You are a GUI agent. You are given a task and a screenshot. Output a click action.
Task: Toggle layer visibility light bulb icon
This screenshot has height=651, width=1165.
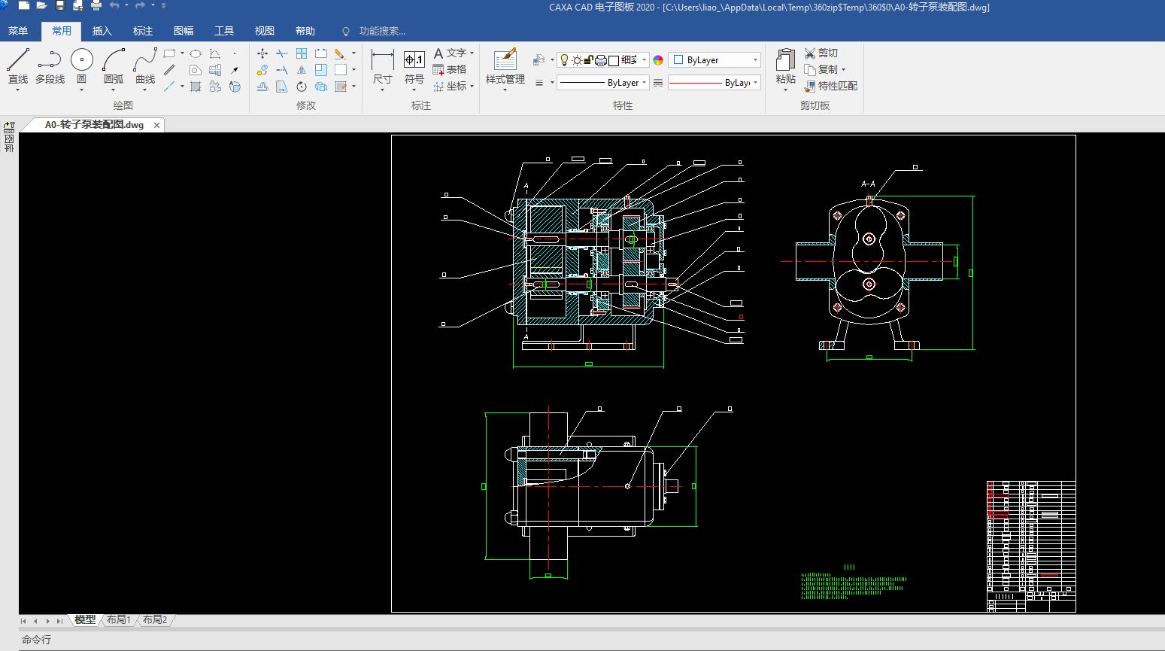click(564, 60)
